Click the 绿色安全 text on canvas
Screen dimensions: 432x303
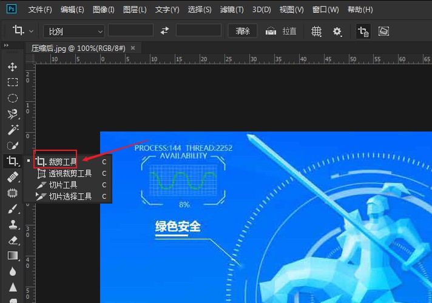coord(178,227)
